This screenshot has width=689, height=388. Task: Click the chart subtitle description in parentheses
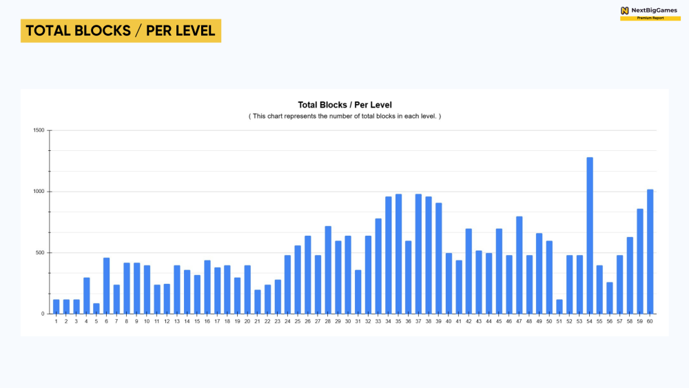344,116
